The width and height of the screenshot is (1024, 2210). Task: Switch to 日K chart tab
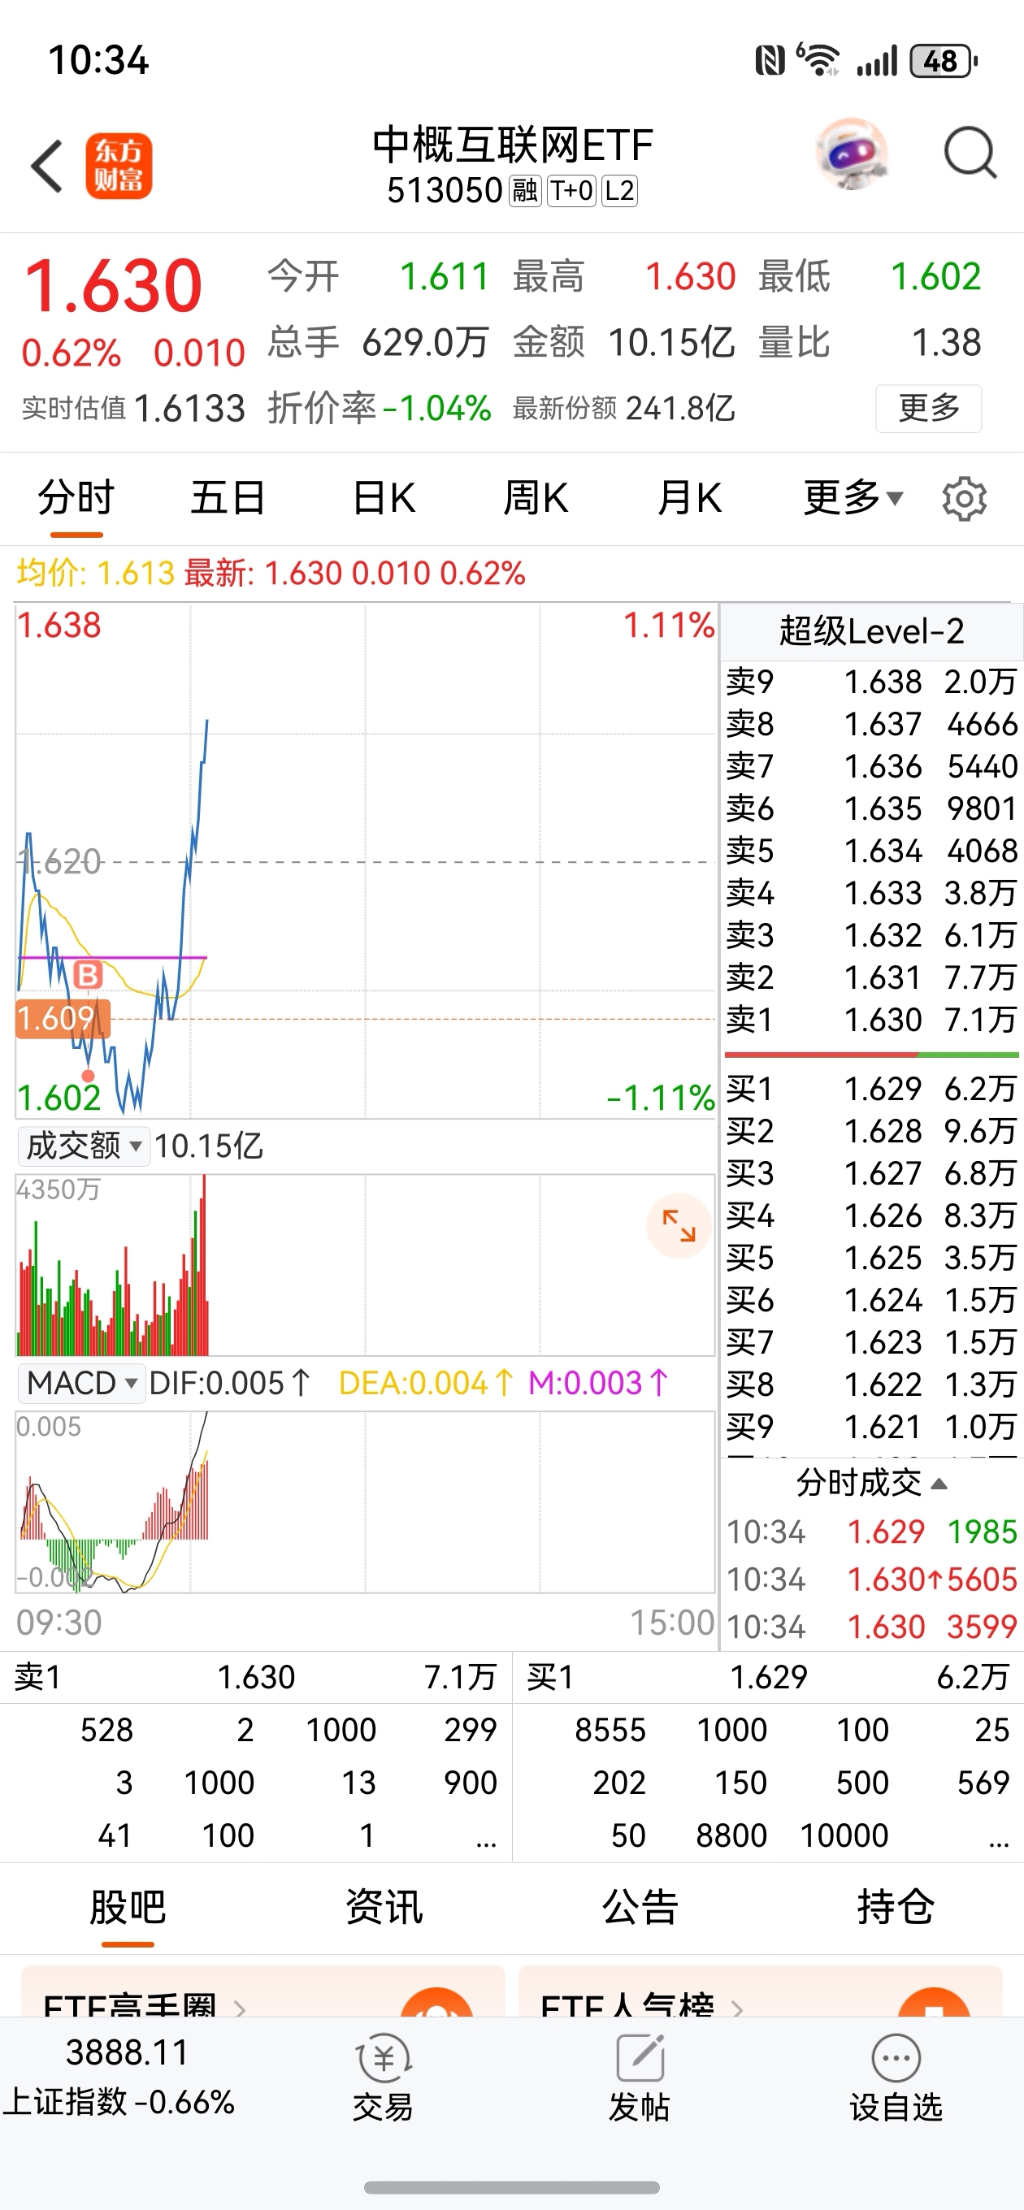pos(384,498)
